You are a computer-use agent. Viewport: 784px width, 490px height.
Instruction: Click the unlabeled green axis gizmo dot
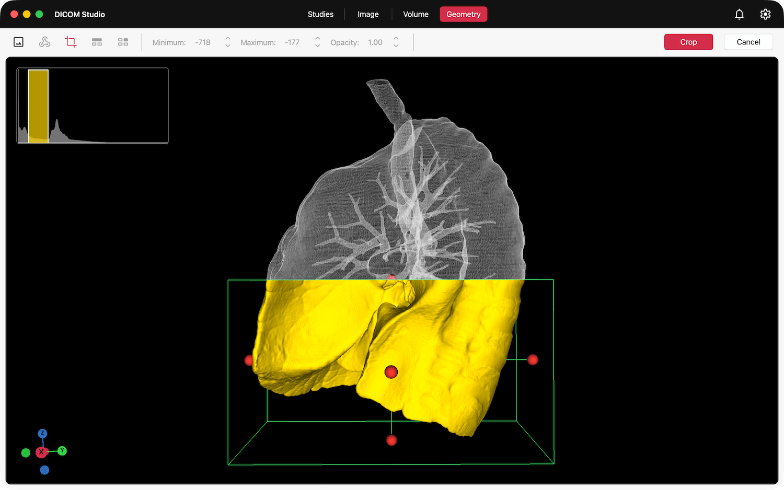pos(26,453)
